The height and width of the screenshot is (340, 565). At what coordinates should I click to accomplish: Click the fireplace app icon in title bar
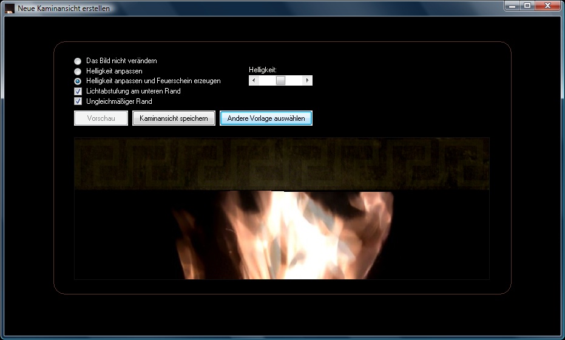(9, 8)
